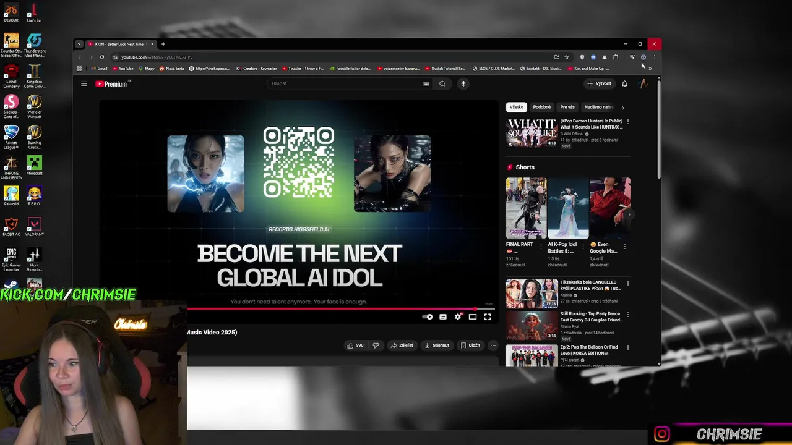Click the Uložiť save button
Image resolution: width=792 pixels, height=445 pixels.
click(470, 345)
